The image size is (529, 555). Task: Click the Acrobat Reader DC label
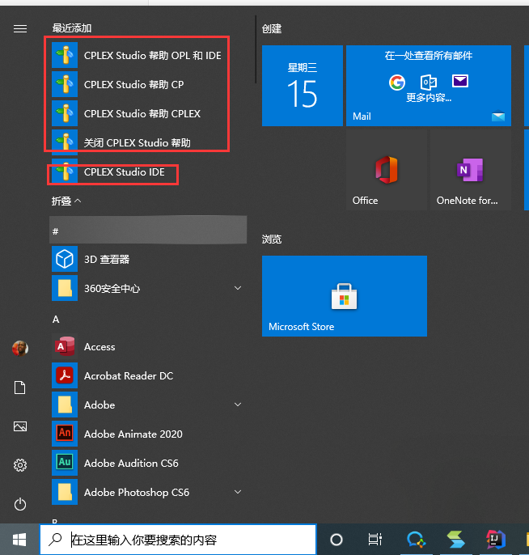(129, 376)
